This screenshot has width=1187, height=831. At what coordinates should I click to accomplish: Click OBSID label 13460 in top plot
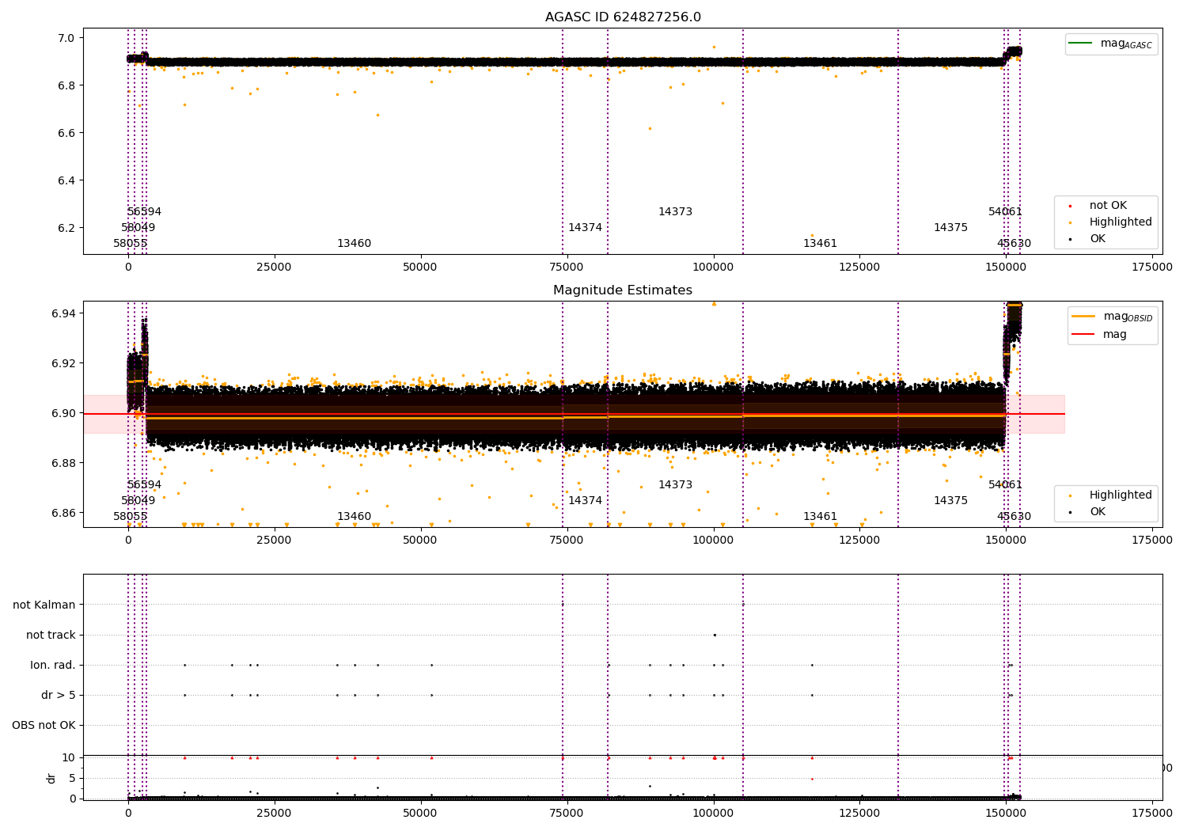(x=354, y=244)
